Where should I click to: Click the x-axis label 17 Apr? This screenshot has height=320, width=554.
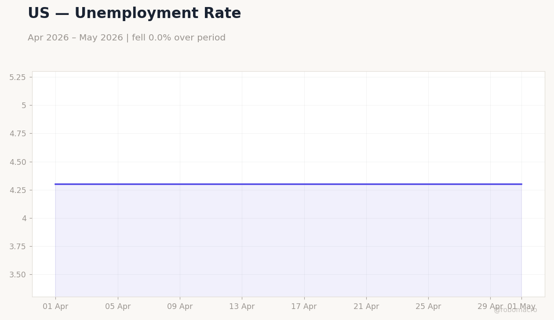click(x=304, y=307)
